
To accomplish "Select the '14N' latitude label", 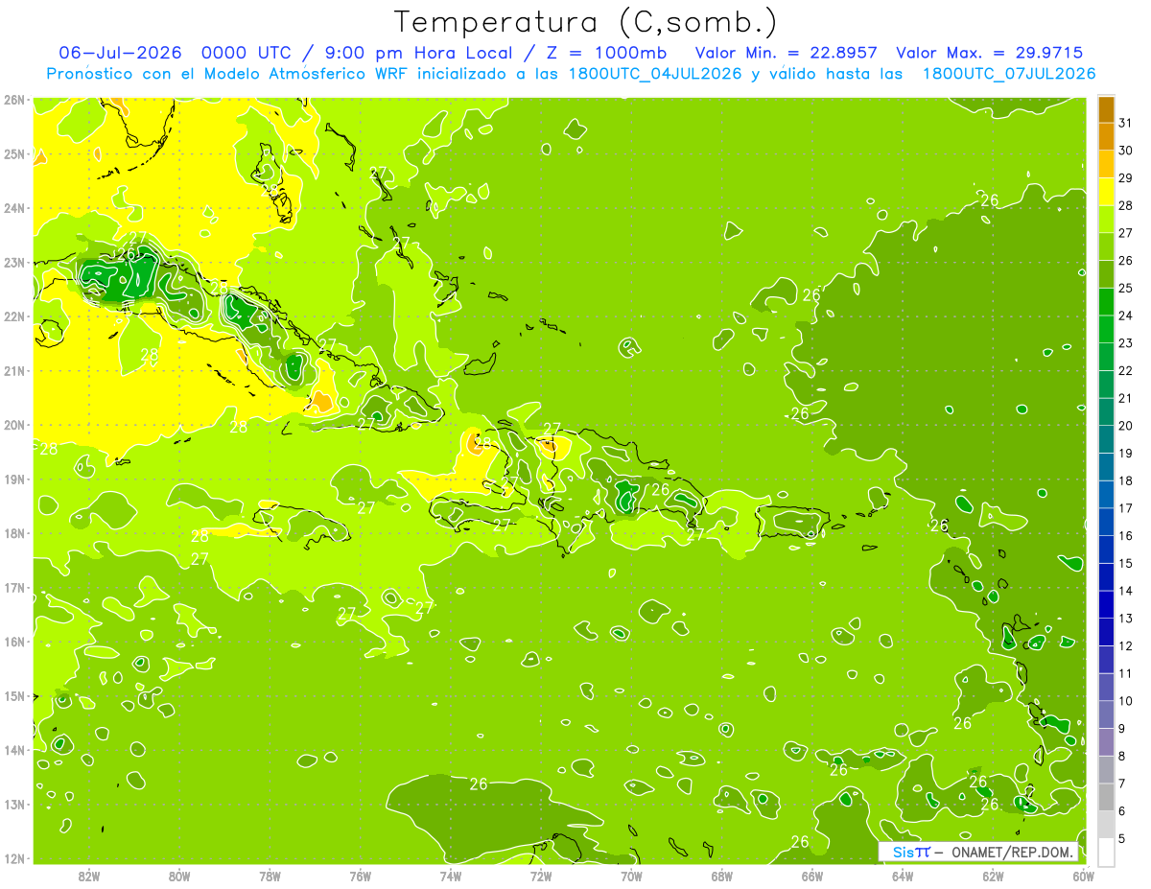I will 13,750.
